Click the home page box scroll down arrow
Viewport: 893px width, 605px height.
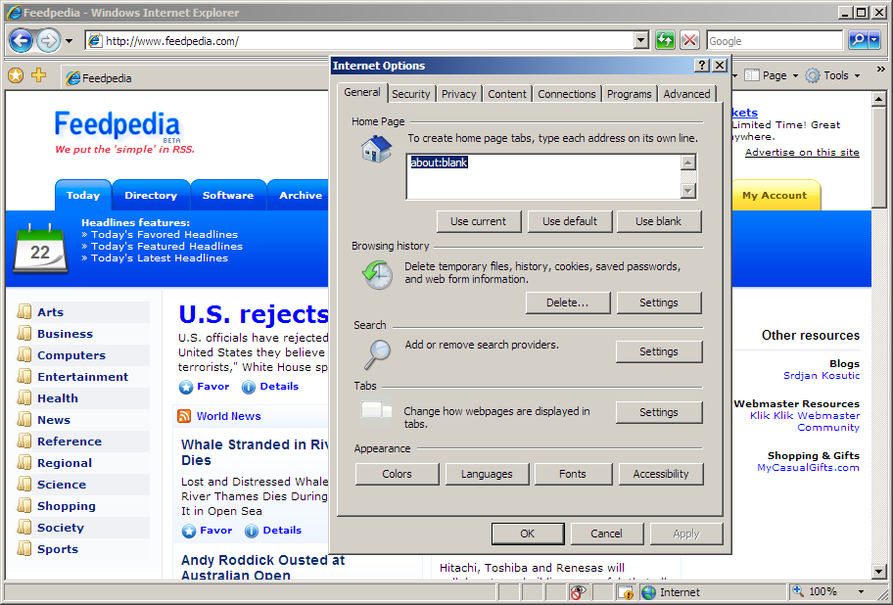(x=688, y=191)
